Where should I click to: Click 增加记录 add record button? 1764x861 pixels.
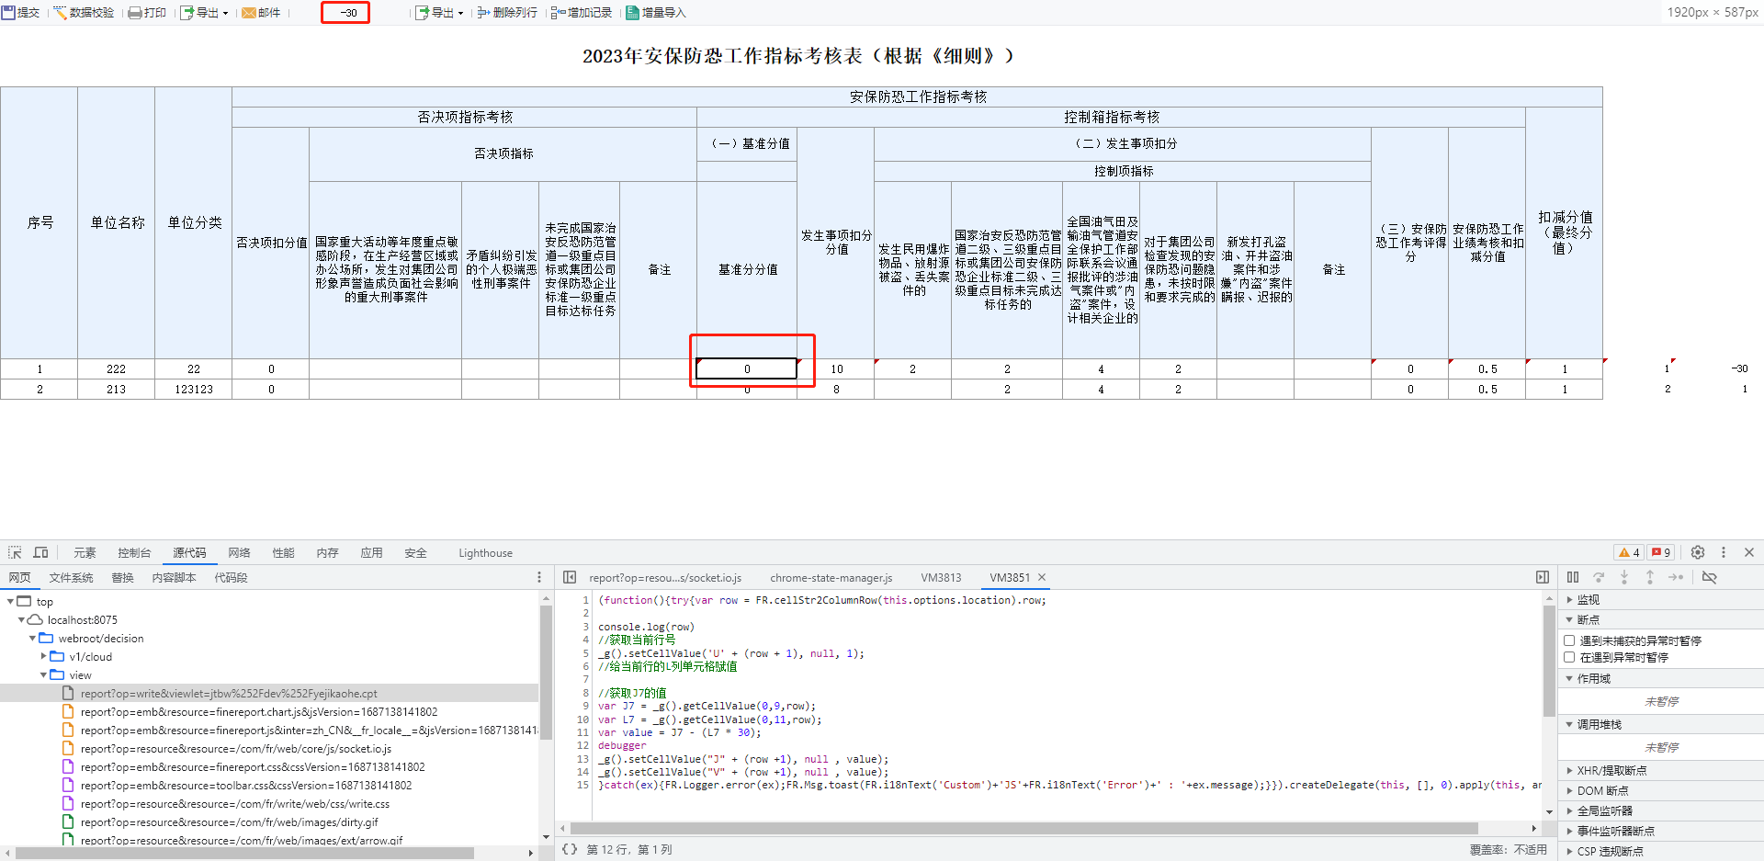pyautogui.click(x=581, y=13)
